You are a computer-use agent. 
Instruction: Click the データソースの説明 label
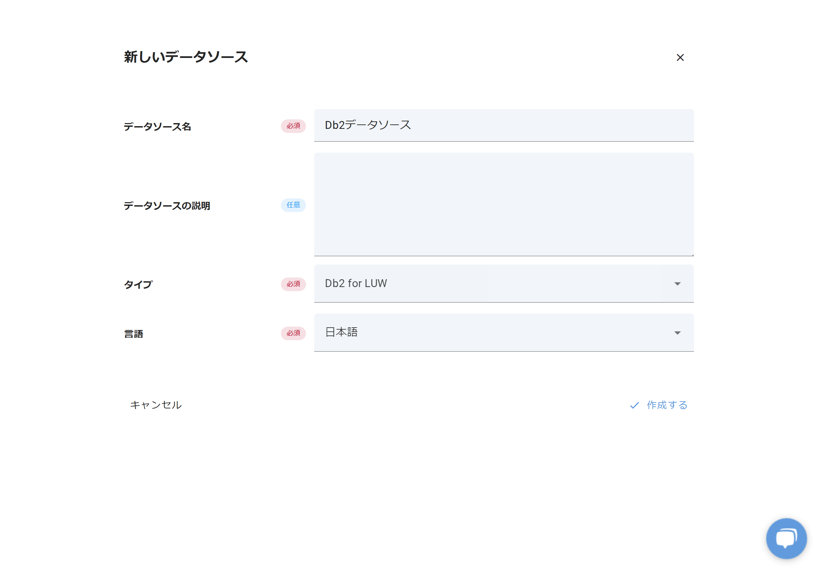pyautogui.click(x=167, y=206)
